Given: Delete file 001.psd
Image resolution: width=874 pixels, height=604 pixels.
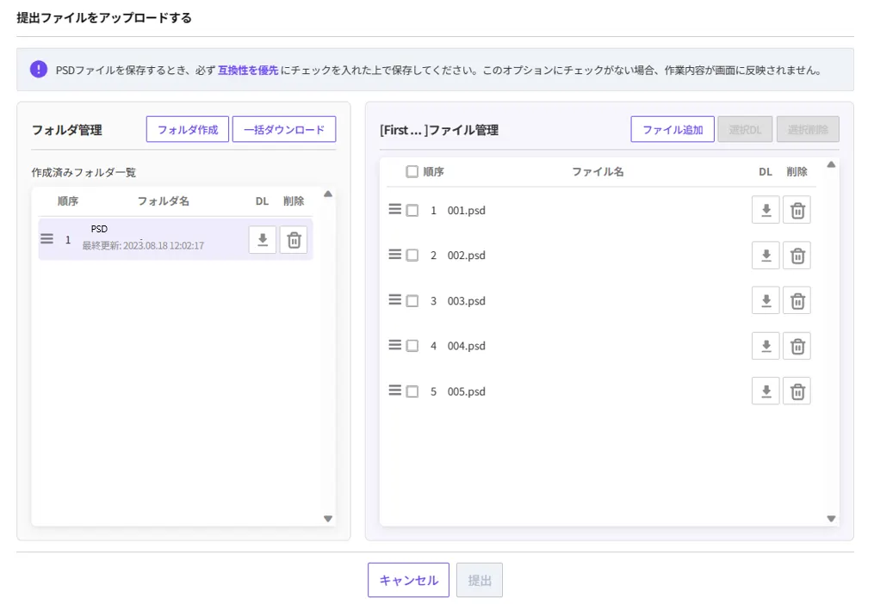Looking at the screenshot, I should pyautogui.click(x=797, y=210).
